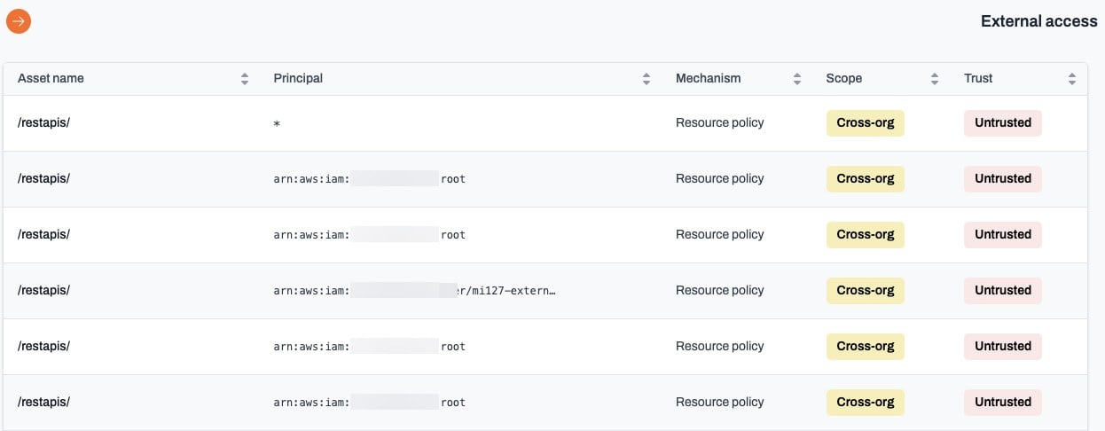This screenshot has width=1105, height=431.
Task: Sort by Principal column sort arrows
Action: point(647,79)
